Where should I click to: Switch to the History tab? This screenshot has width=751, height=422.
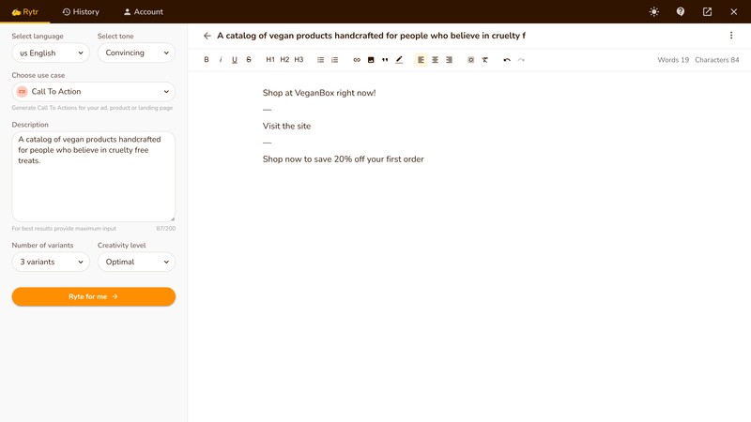[81, 12]
